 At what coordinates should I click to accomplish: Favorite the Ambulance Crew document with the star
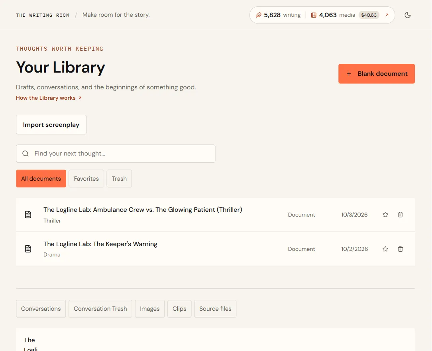click(x=385, y=215)
